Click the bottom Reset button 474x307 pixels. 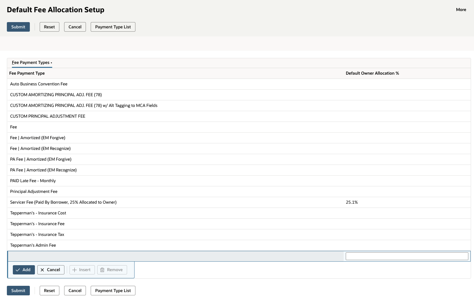50,291
